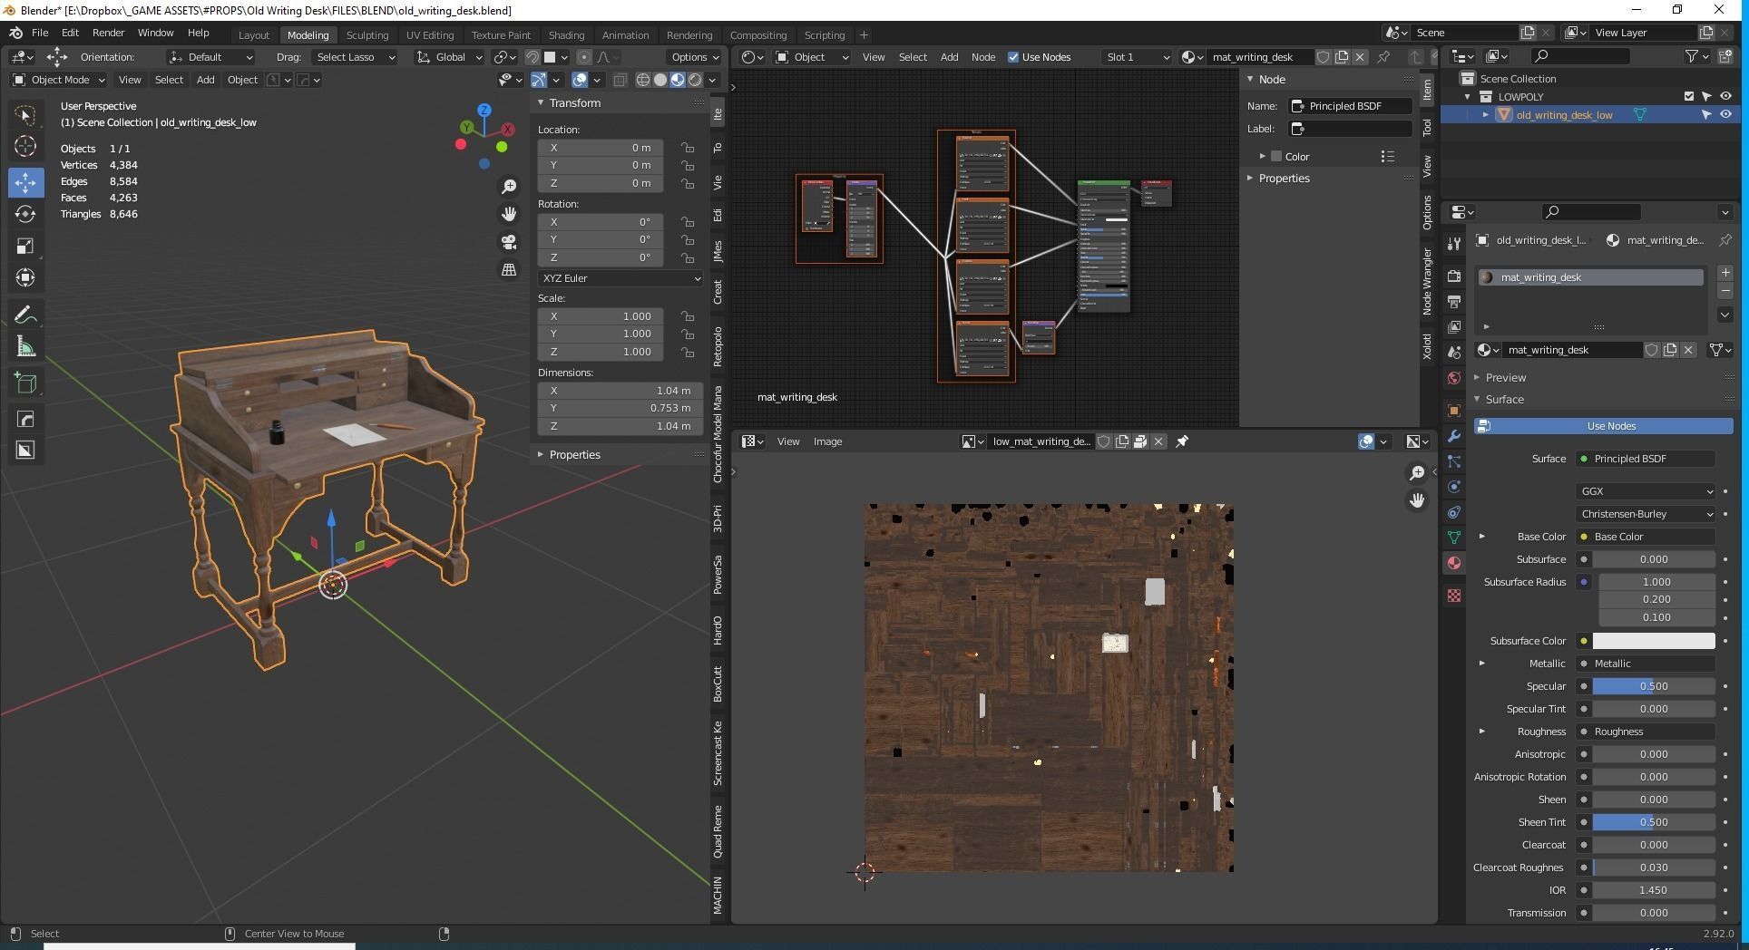Open the Material properties tab icon
The image size is (1749, 950).
1454,563
